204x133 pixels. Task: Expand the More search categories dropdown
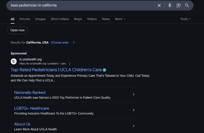point(120,19)
